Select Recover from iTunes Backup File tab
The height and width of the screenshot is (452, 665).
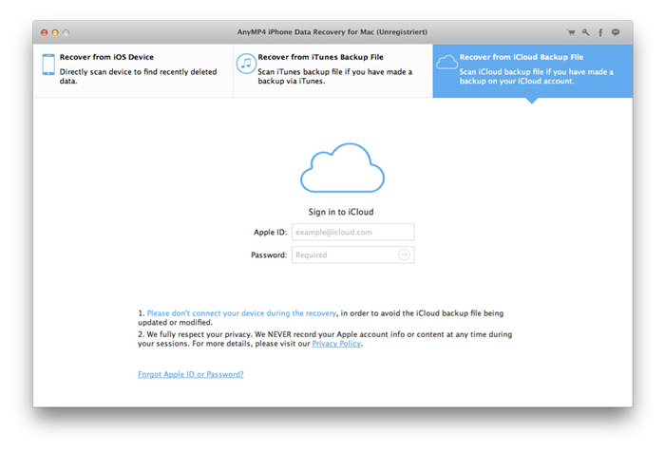[x=332, y=70]
